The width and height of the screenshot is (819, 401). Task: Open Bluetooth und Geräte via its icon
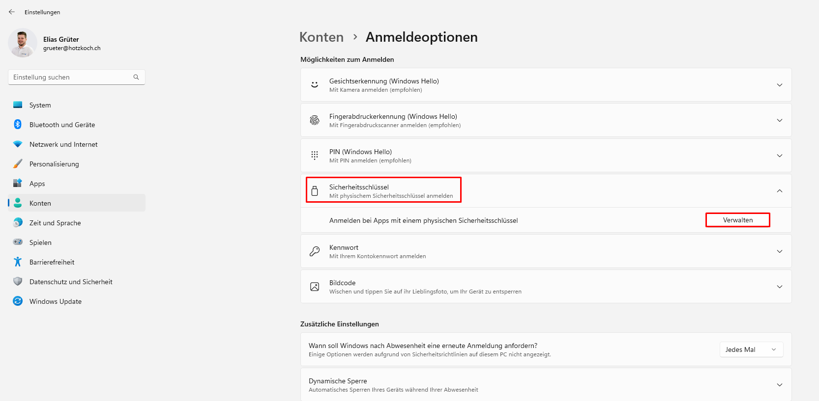coord(18,125)
